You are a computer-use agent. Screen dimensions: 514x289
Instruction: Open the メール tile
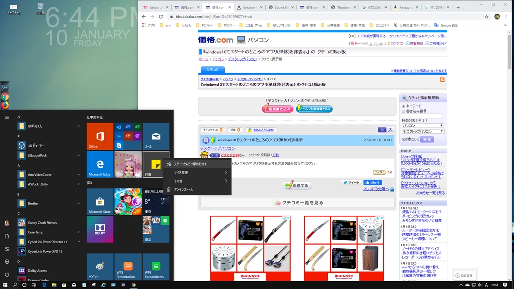coord(156,136)
